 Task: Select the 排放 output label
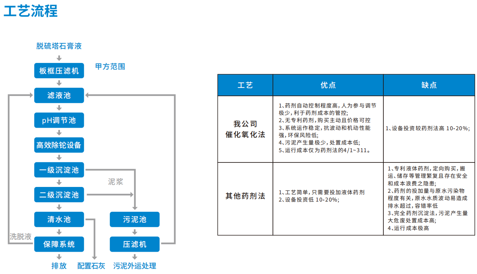(59, 266)
